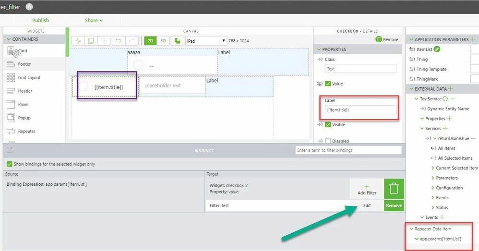Viewport: 479px width, 251px height.
Task: Refresh the TestService entity
Action: click(x=445, y=99)
